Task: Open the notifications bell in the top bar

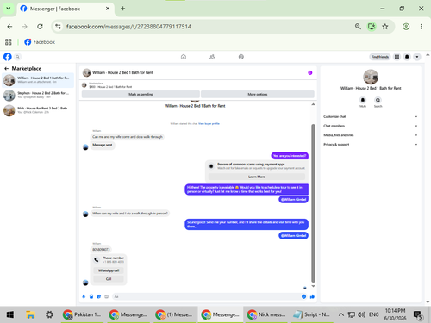Action: coord(407,57)
